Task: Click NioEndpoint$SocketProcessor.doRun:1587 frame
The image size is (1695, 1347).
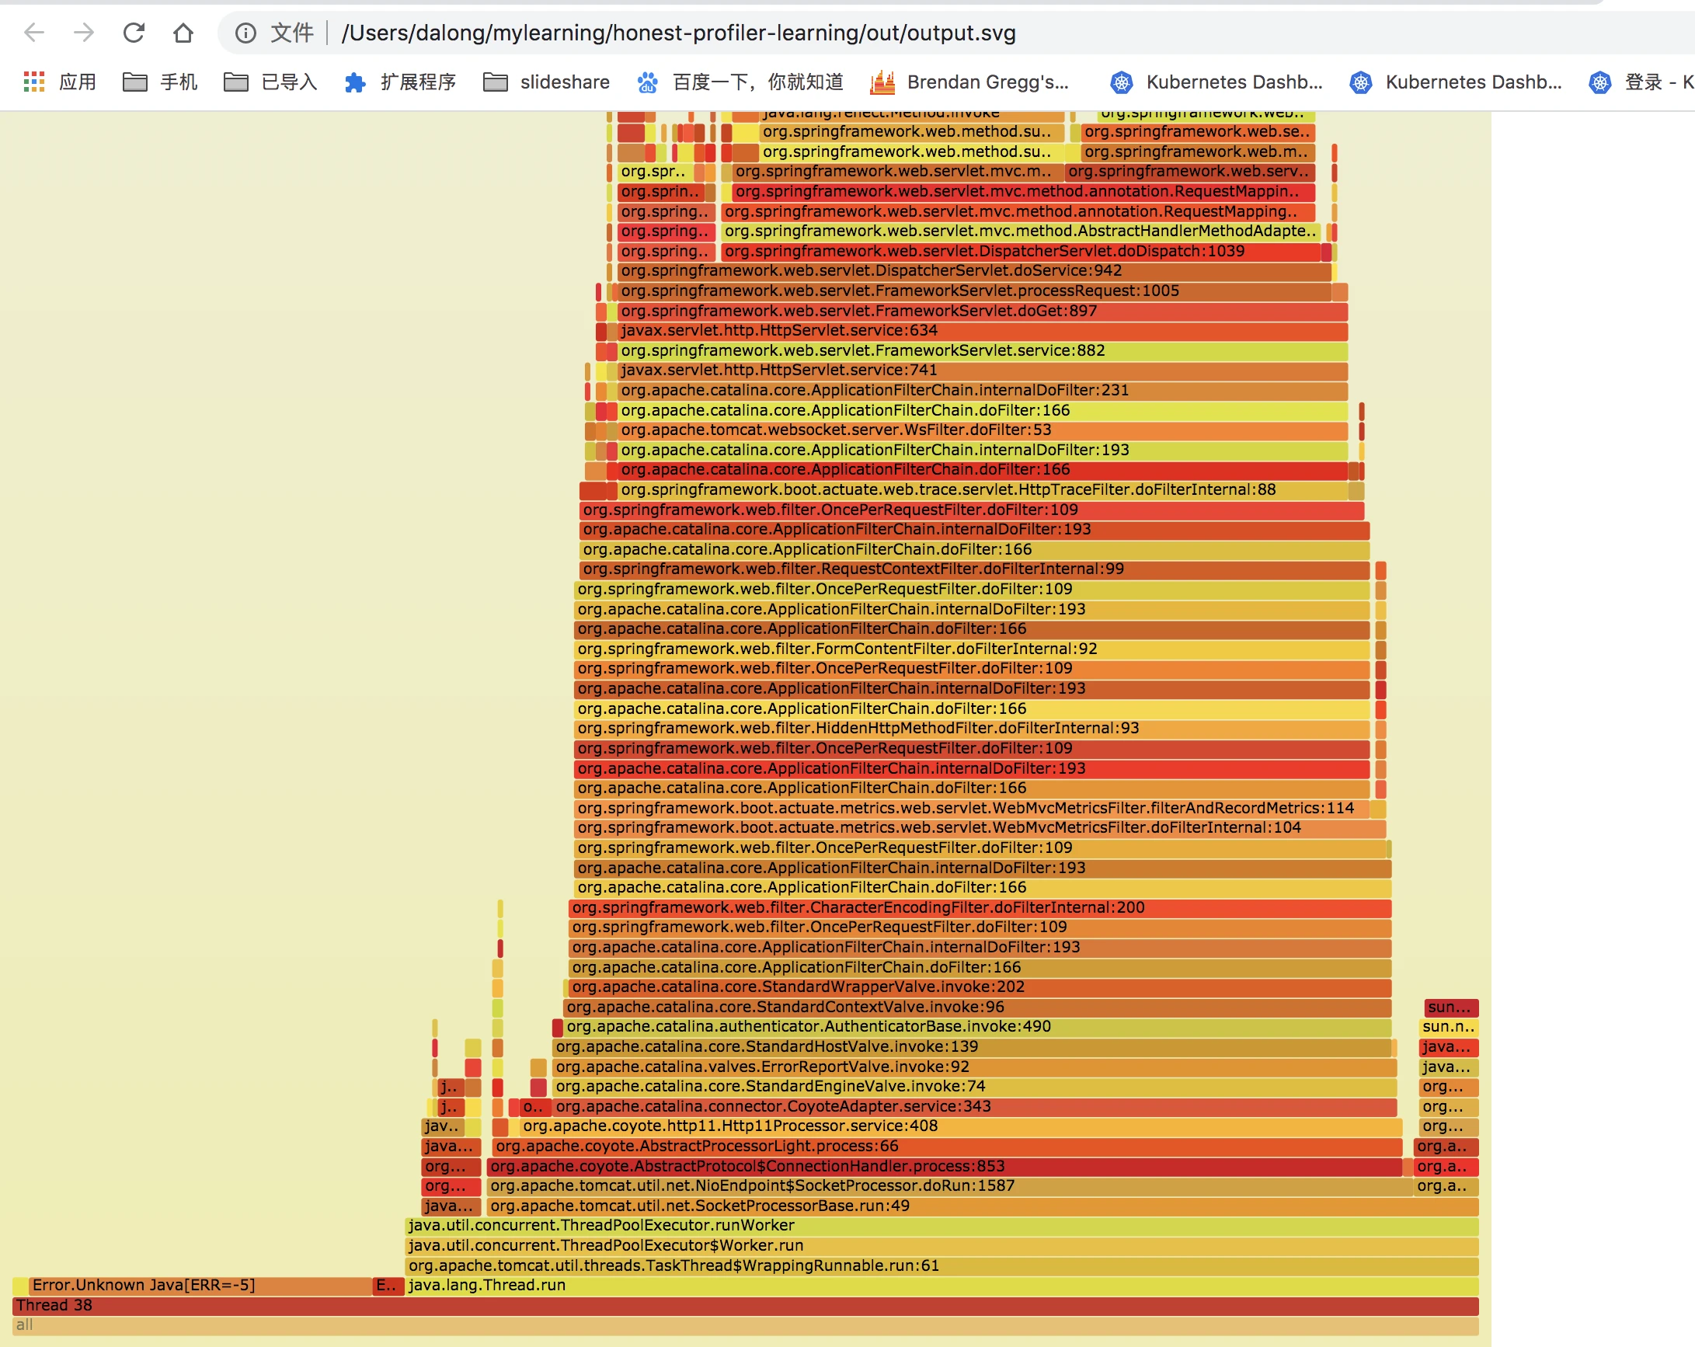Action: 950,1185
